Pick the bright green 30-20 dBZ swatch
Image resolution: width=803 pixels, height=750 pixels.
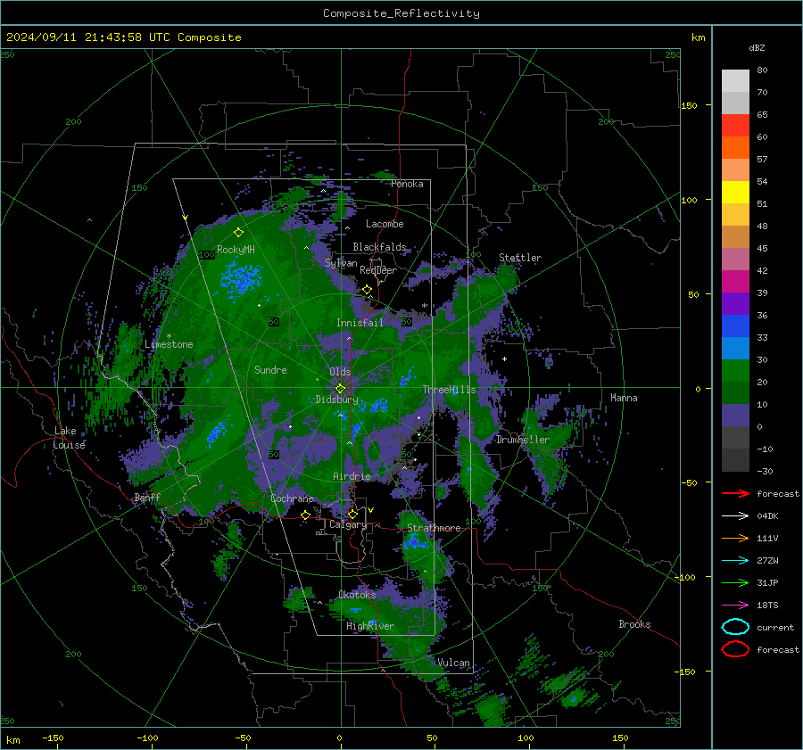click(735, 371)
